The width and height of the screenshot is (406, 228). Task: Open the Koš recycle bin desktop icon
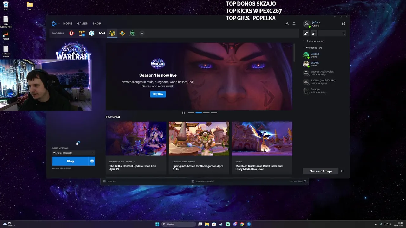6,6
